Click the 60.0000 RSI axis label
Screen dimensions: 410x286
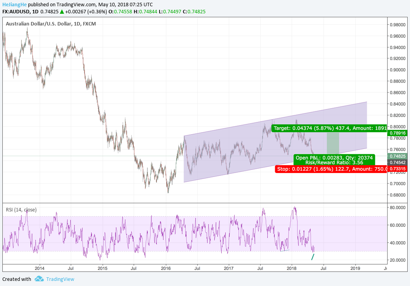(x=398, y=225)
